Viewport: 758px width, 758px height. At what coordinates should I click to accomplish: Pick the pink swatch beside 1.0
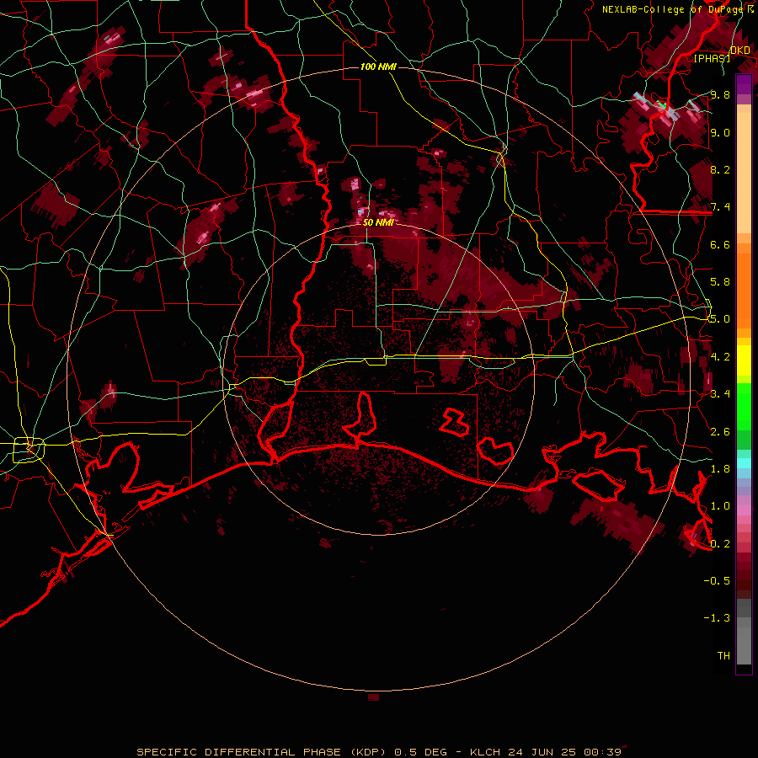[x=744, y=510]
